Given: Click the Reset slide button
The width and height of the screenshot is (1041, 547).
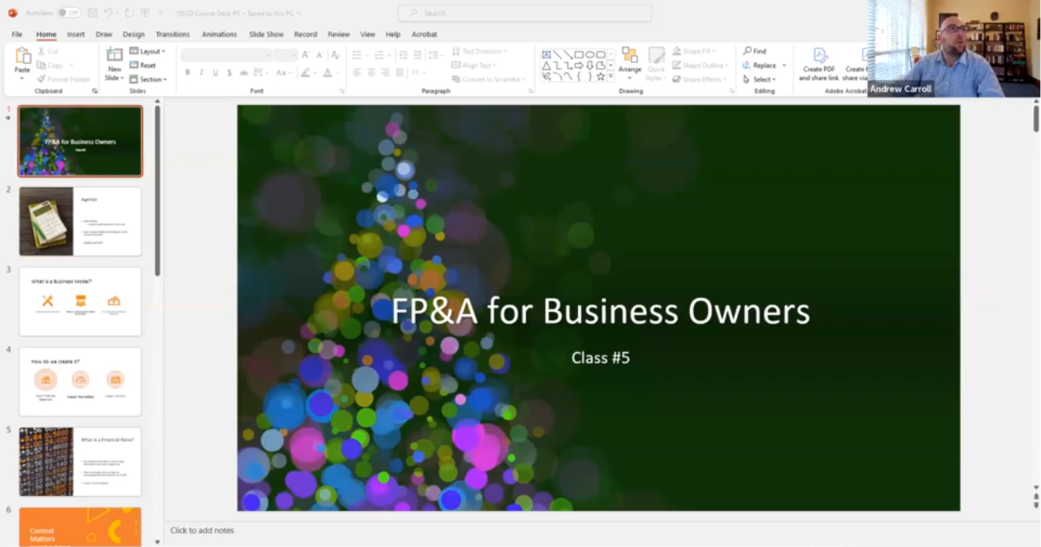Looking at the screenshot, I should (x=143, y=65).
